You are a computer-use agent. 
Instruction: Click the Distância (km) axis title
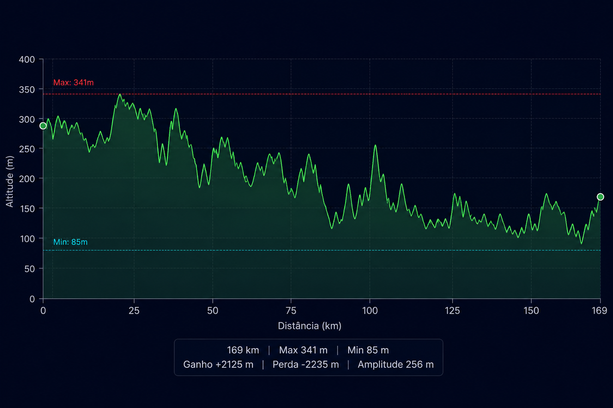tap(310, 326)
